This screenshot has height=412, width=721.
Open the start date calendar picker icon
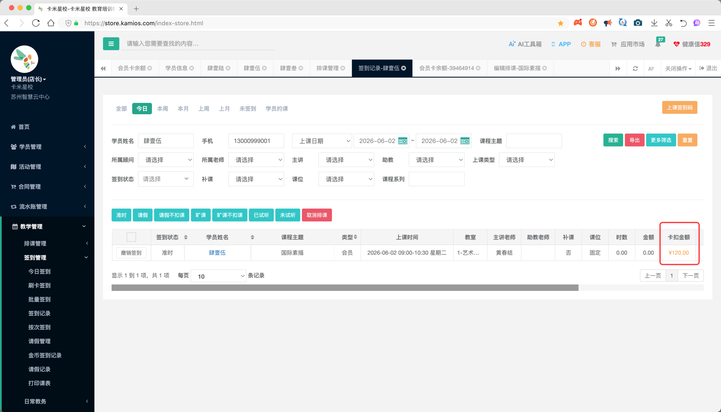[402, 141]
